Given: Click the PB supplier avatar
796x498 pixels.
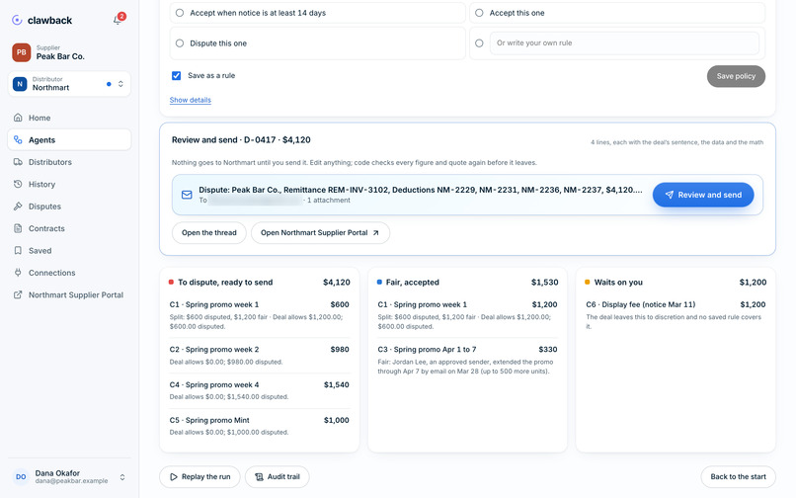Looking at the screenshot, I should 22,52.
